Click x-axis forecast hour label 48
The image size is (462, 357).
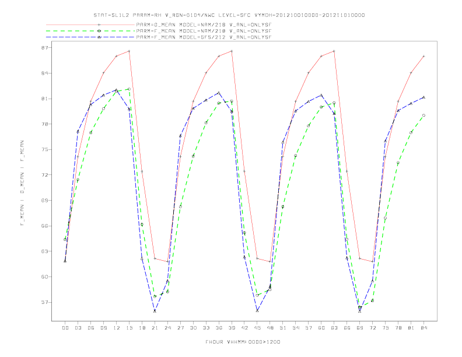pyautogui.click(x=270, y=328)
